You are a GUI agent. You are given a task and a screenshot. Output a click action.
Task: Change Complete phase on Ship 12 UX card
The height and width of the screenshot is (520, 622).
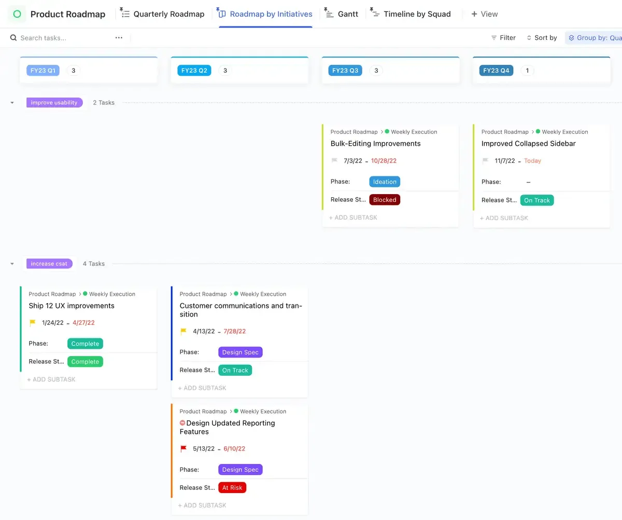pos(85,344)
